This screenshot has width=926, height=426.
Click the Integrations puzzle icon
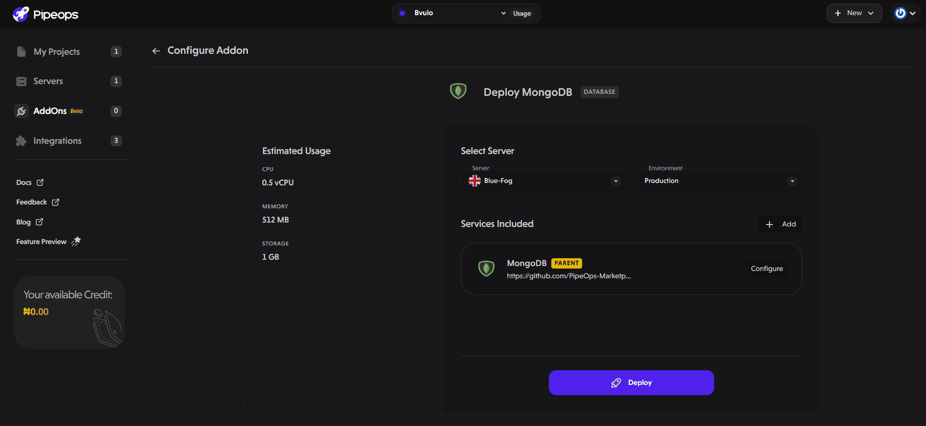(x=21, y=141)
